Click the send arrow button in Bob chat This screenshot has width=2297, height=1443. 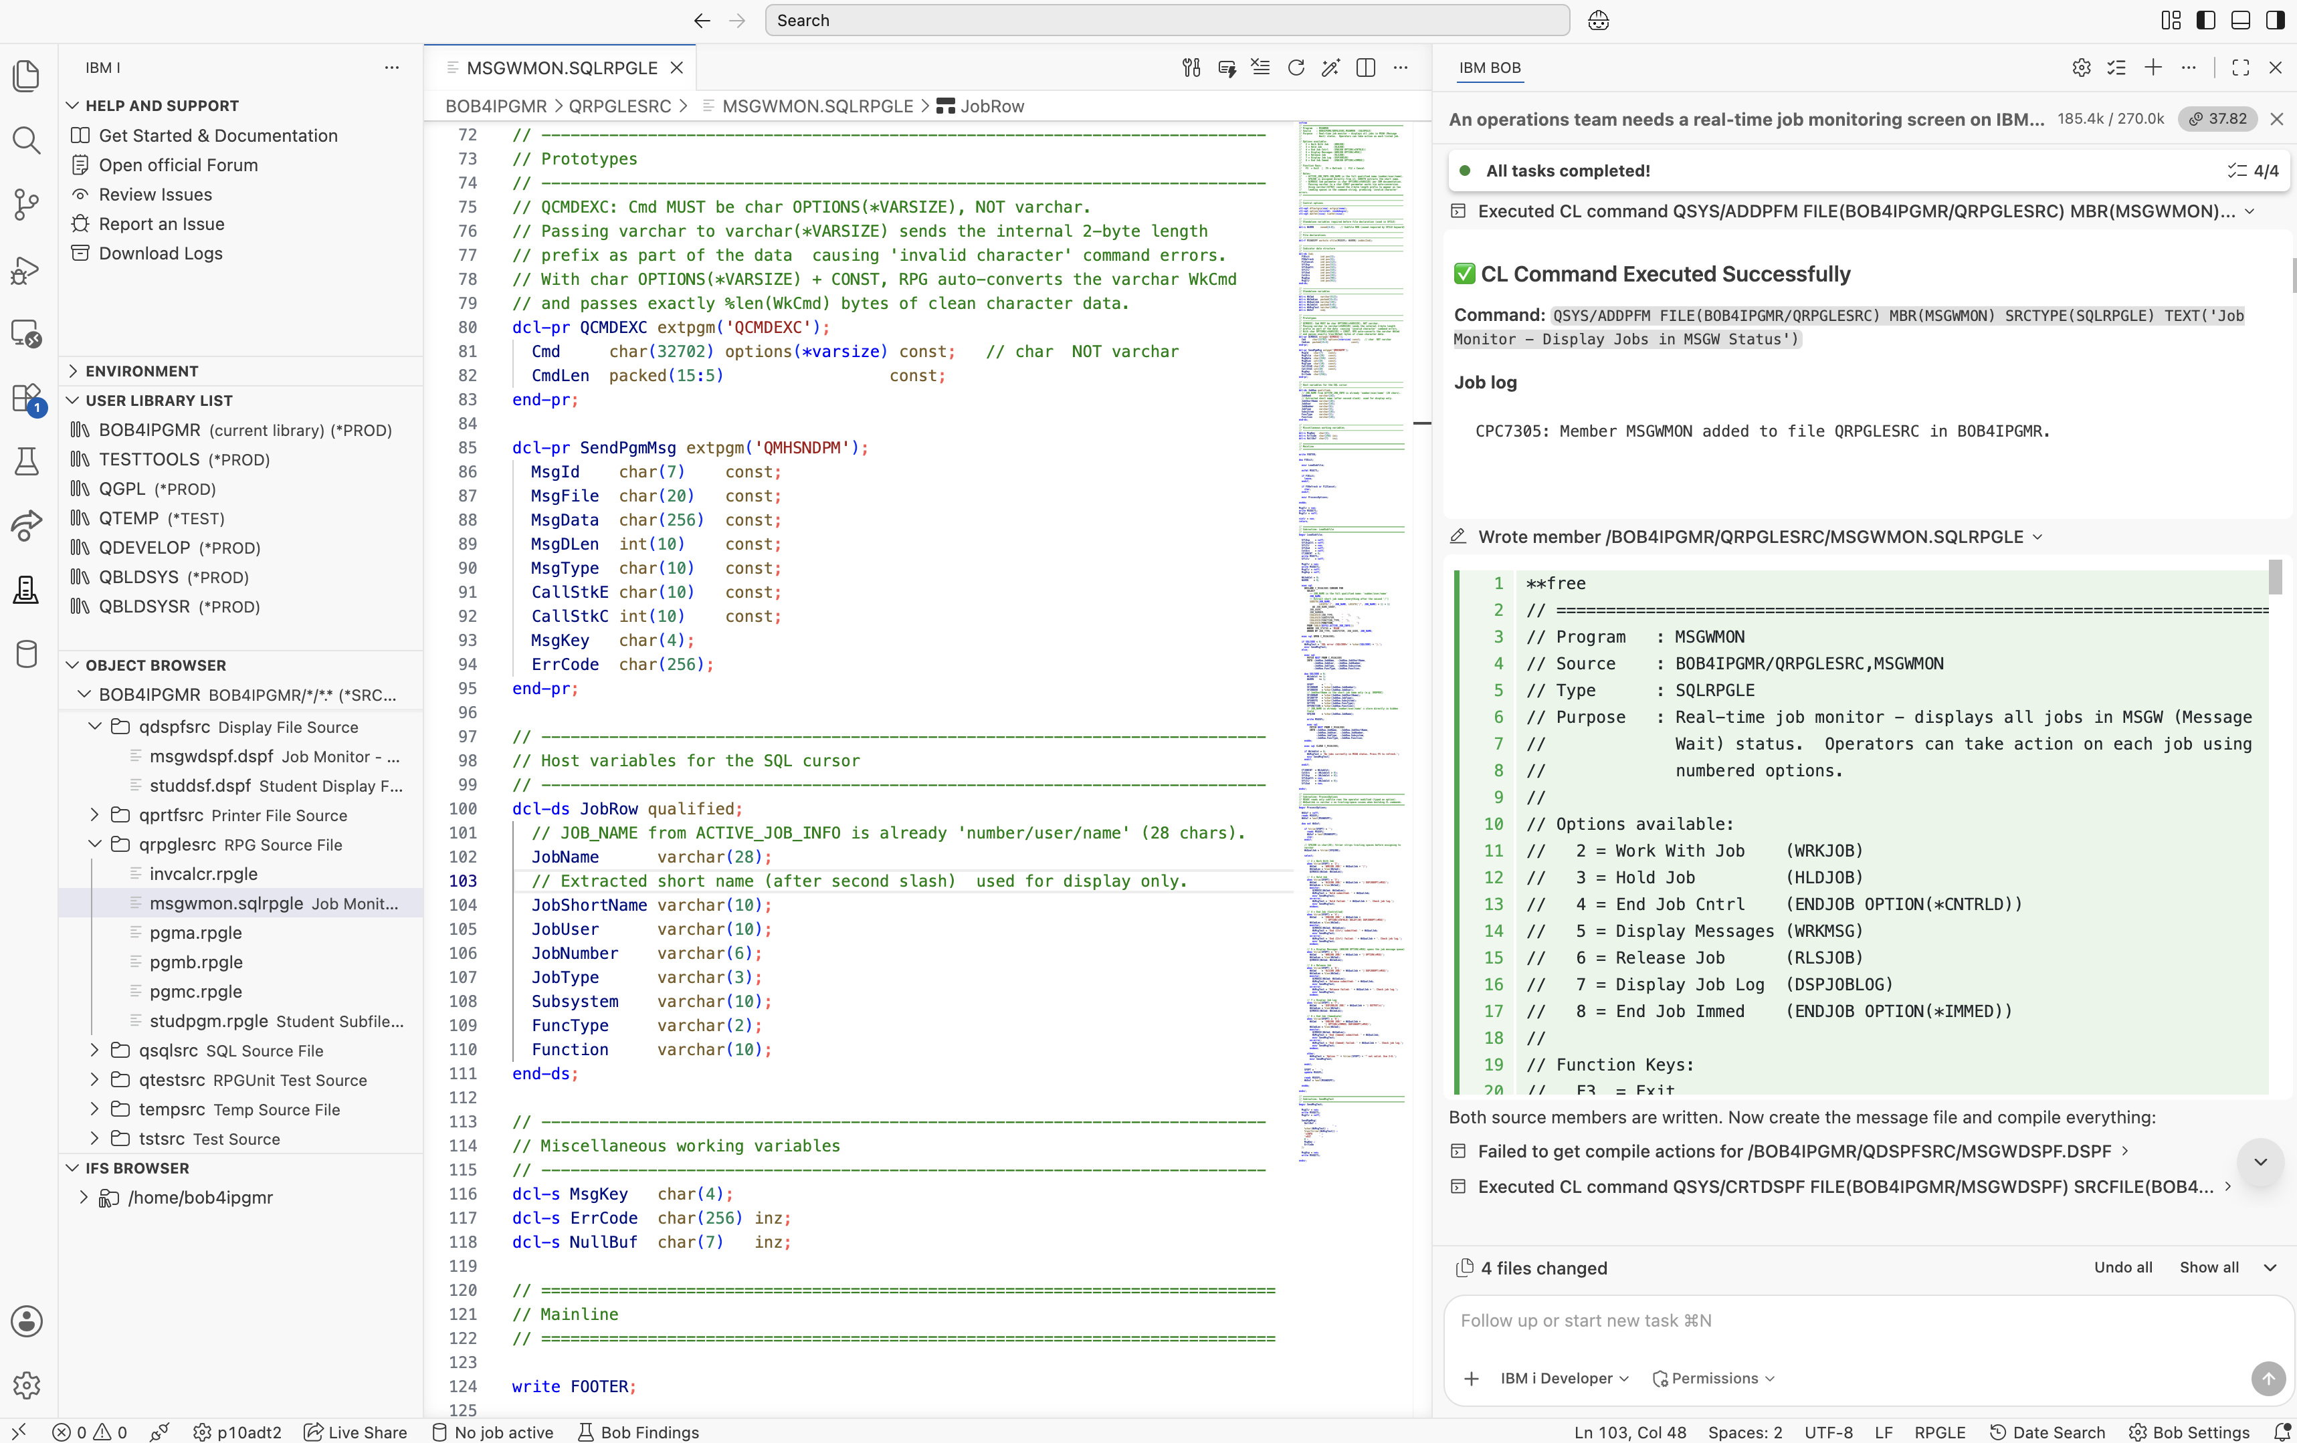pos(2268,1378)
